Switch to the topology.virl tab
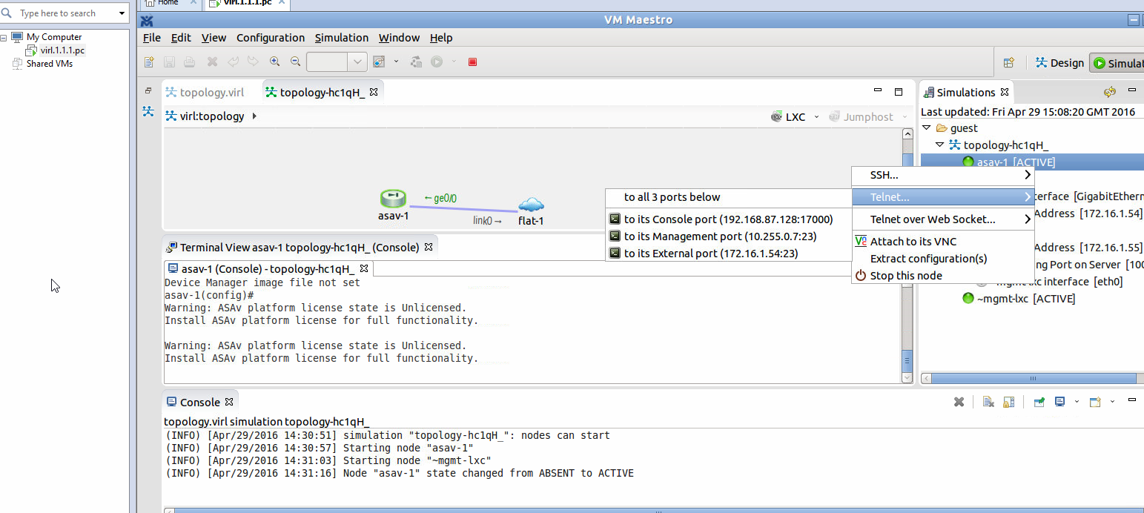The height and width of the screenshot is (513, 1144). coord(211,92)
